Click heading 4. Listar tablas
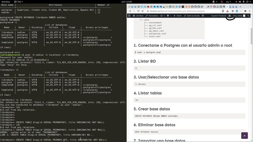Viewport: 253px width, 142px height. 147,93
